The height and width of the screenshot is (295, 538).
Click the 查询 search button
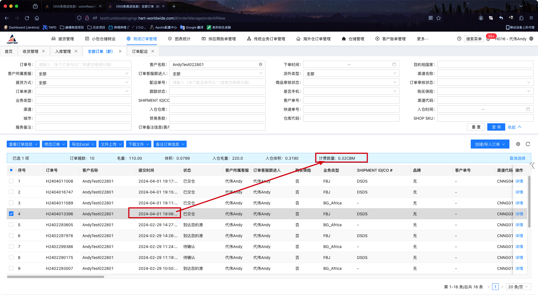tap(496, 127)
